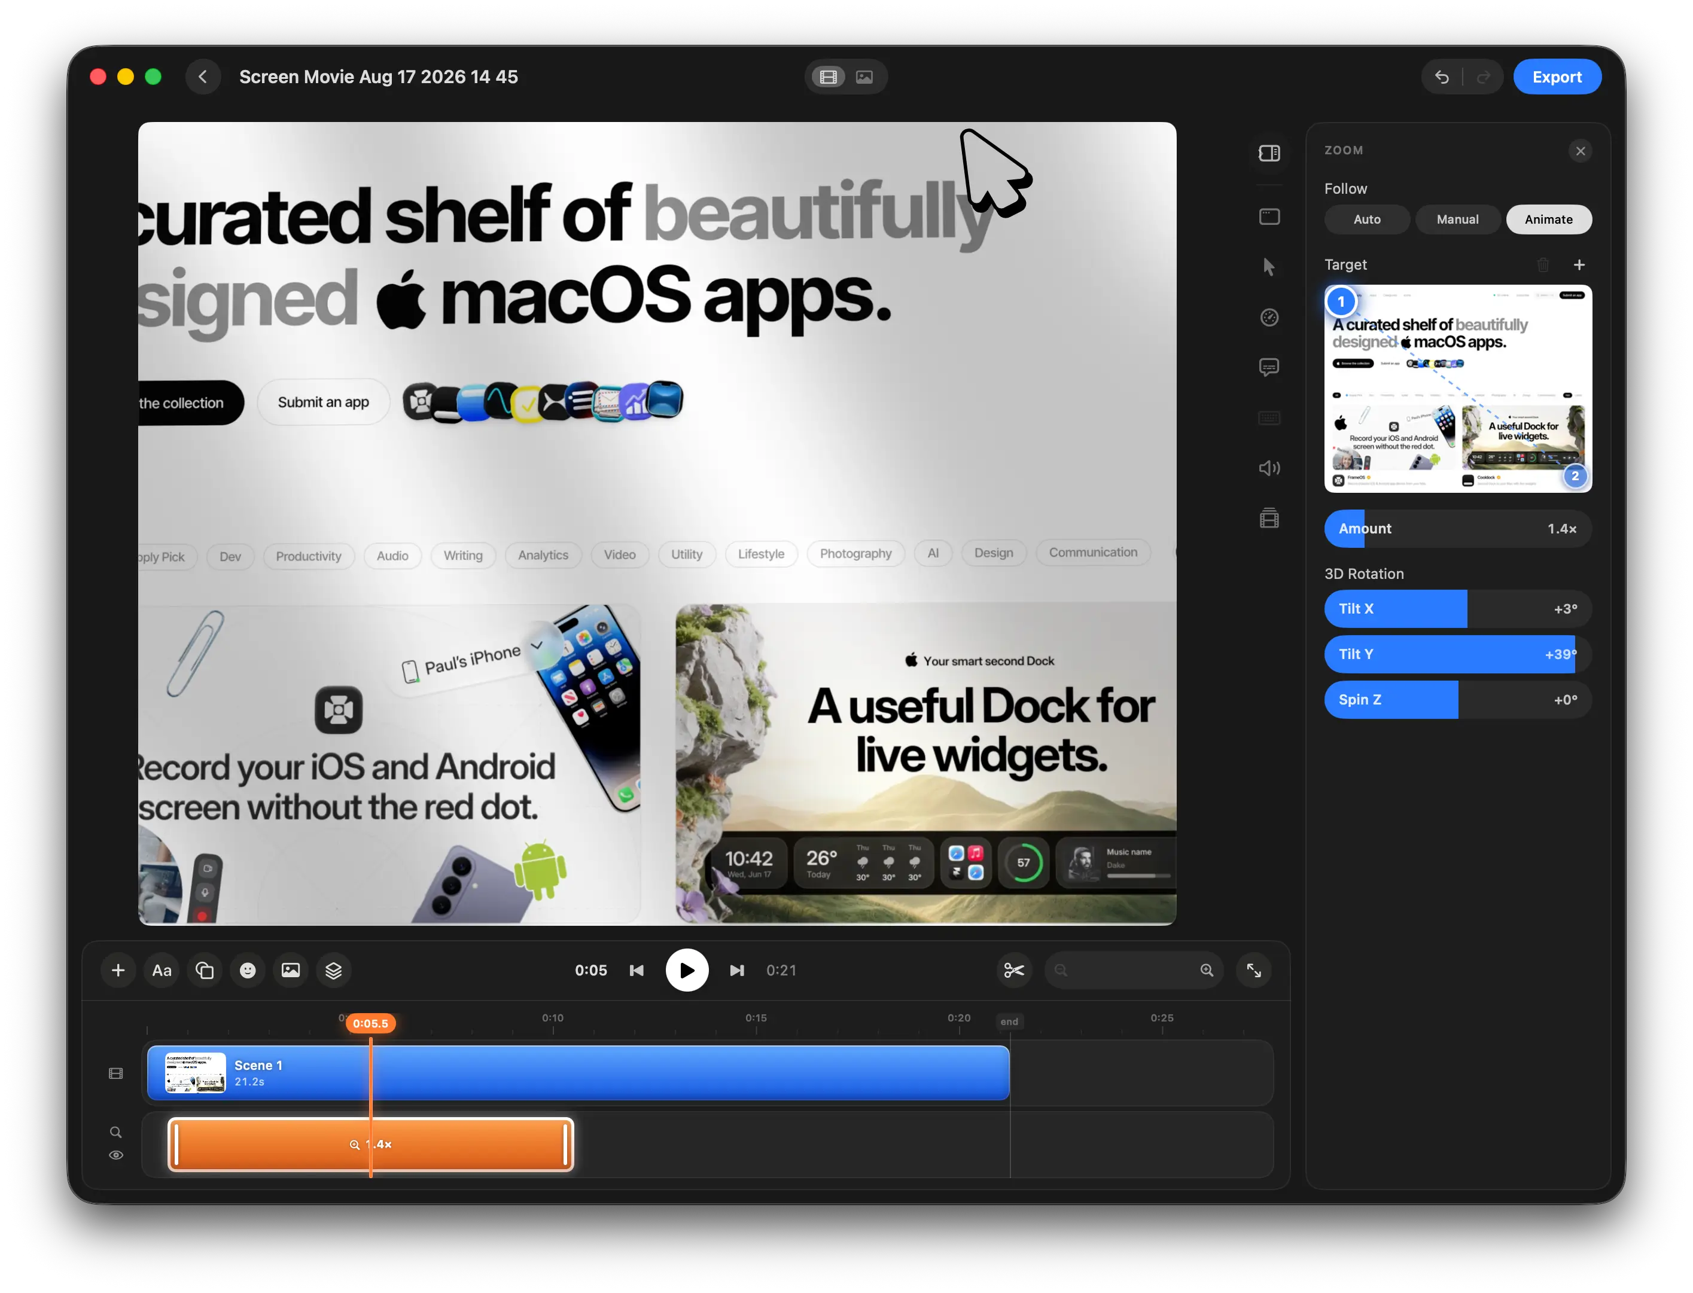Open the film clip settings icon
This screenshot has height=1293, width=1693.
pyautogui.click(x=1269, y=519)
